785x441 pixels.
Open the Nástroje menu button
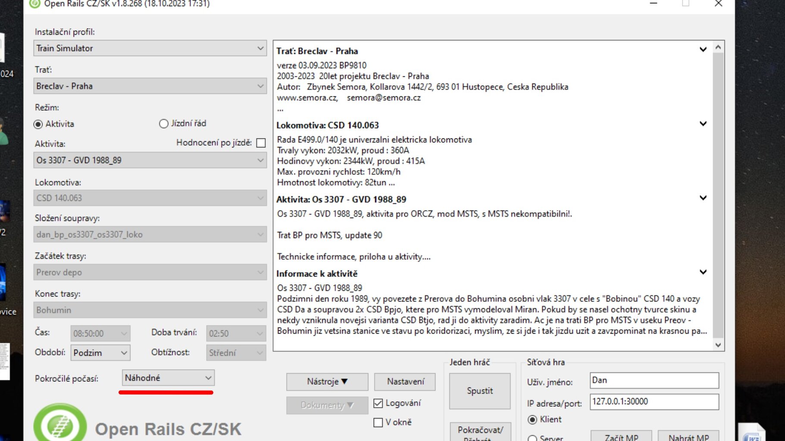[327, 382]
